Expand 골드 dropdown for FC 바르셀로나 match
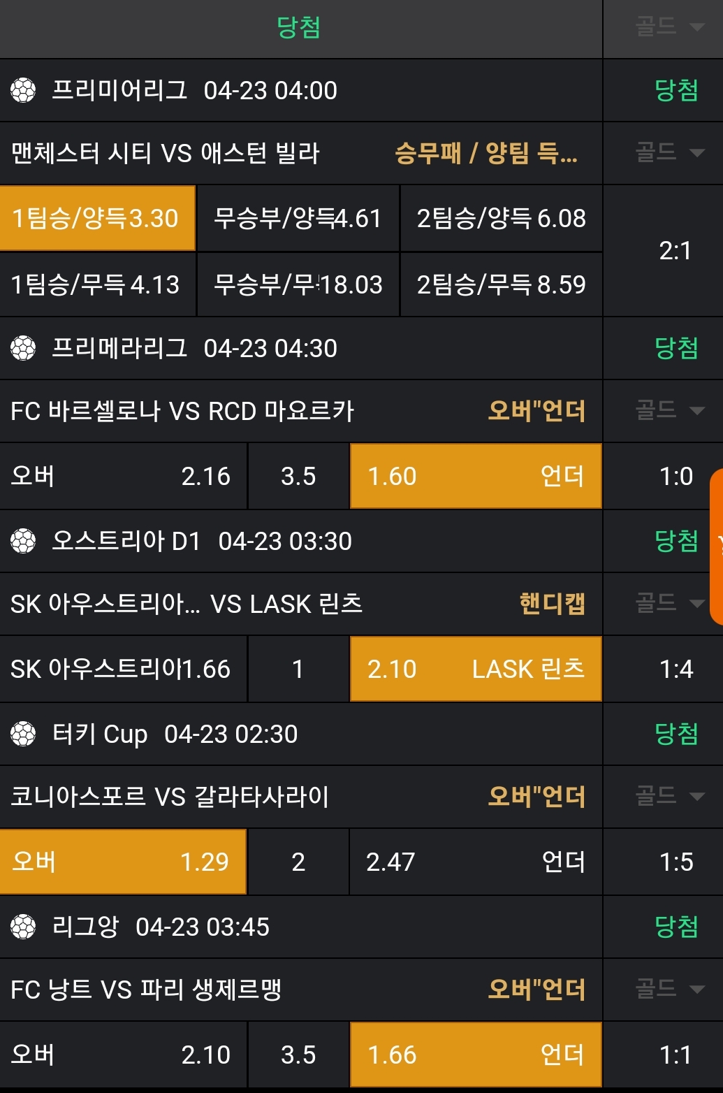 [669, 410]
